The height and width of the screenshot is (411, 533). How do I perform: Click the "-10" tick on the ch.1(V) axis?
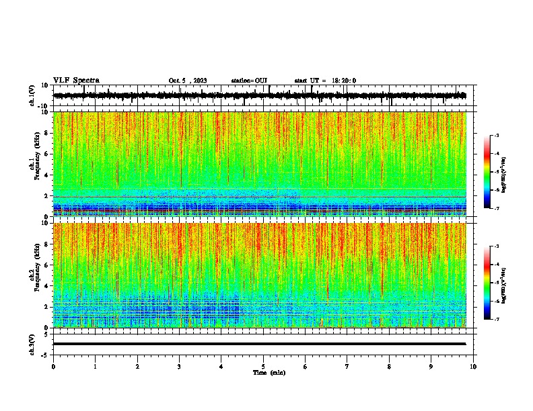point(44,106)
